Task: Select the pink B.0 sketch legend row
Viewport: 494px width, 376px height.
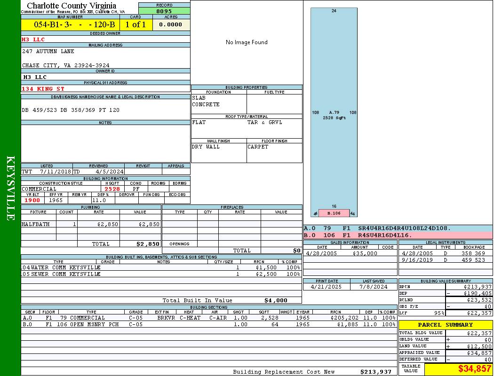Action: pyautogui.click(x=398, y=235)
